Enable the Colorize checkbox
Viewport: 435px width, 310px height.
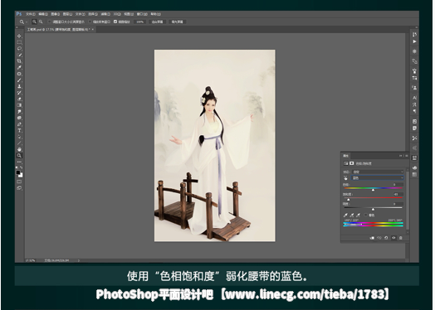[x=365, y=215]
